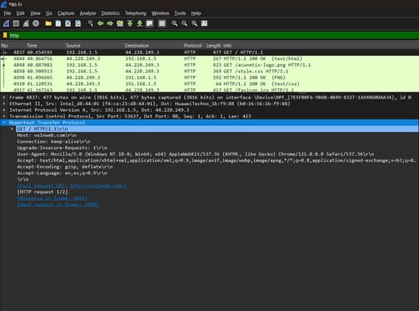Viewport: 419px width, 311px height.
Task: Select the Connection: keep-alive field
Action: click(x=53, y=142)
